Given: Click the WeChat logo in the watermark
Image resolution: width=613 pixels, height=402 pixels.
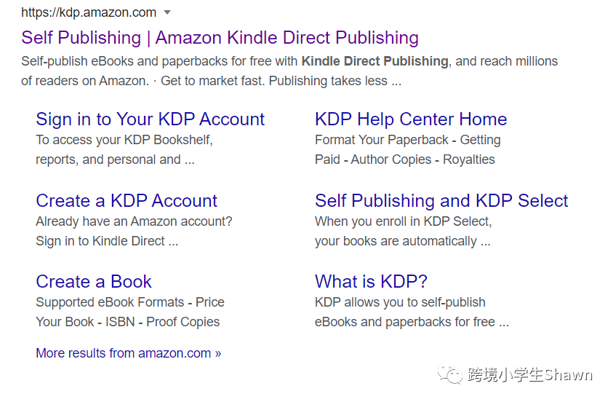Looking at the screenshot, I should point(449,374).
